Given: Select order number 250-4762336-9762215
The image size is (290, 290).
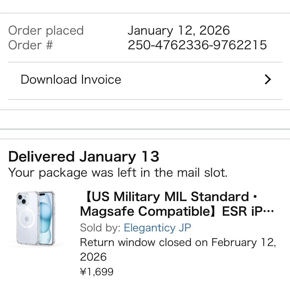Looking at the screenshot, I should (197, 45).
